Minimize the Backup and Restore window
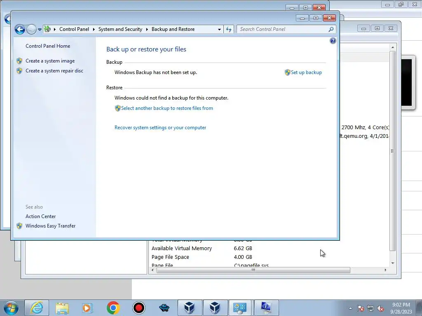422x316 pixels. click(x=302, y=18)
